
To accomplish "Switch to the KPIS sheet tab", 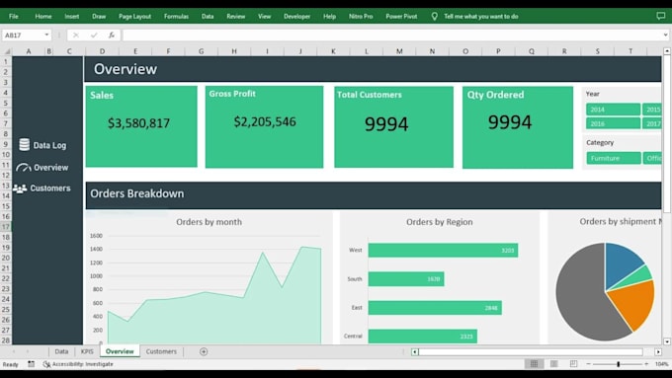I will pos(87,351).
